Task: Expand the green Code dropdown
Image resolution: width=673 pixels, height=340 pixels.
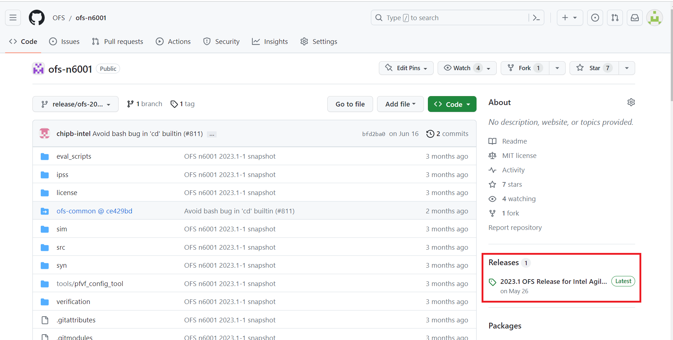Action: 452,104
